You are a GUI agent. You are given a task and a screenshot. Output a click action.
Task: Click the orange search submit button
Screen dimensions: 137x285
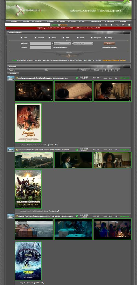point(109,43)
